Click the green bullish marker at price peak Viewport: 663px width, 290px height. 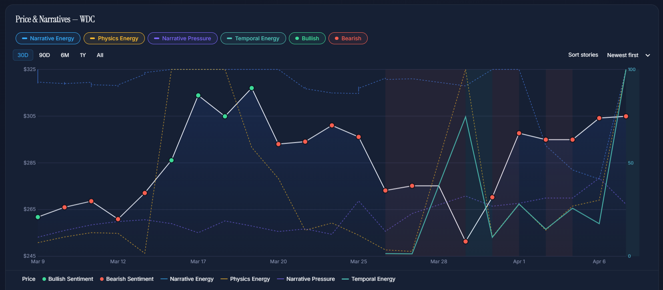click(x=252, y=88)
